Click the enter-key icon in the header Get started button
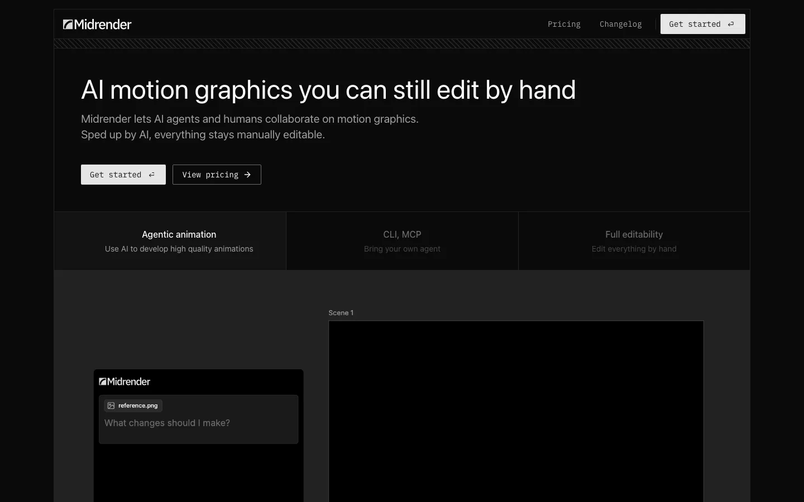 [731, 24]
